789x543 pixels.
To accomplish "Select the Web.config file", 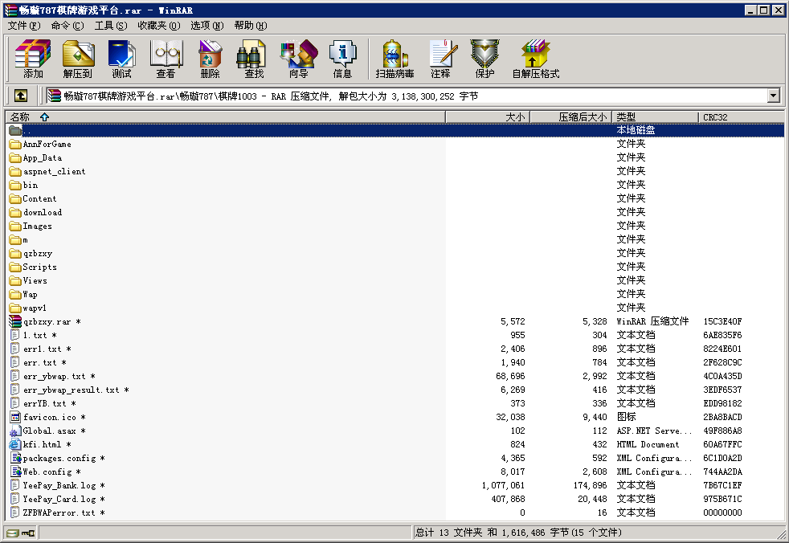I will (47, 472).
